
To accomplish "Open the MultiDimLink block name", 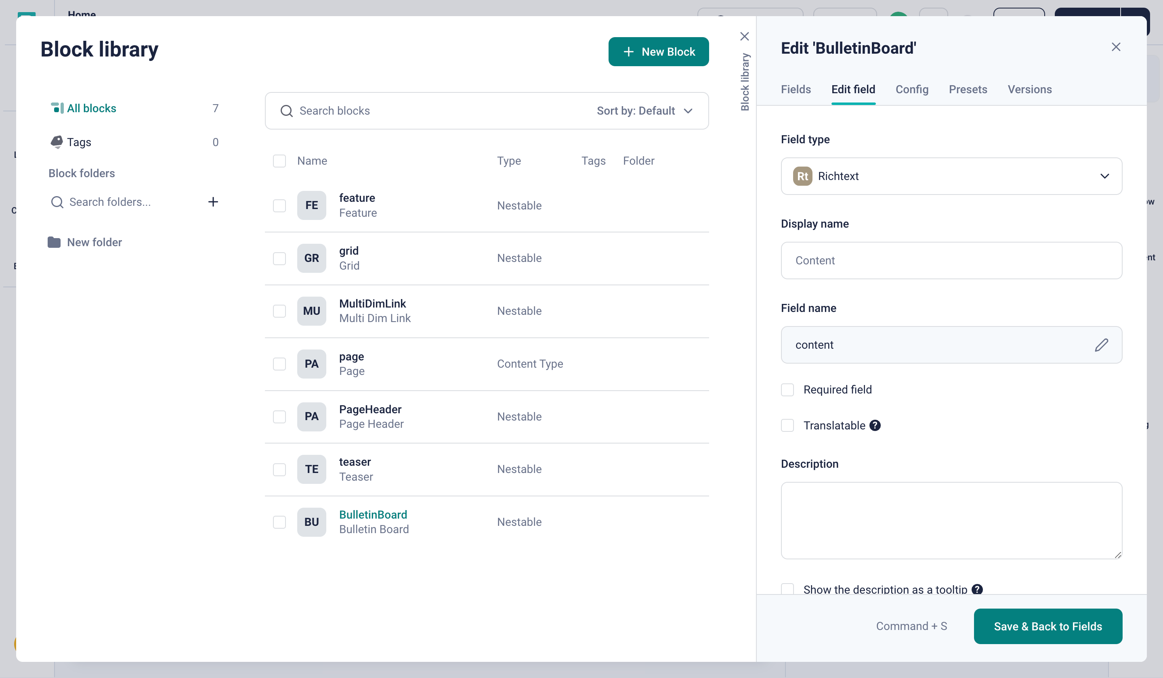I will (x=372, y=303).
